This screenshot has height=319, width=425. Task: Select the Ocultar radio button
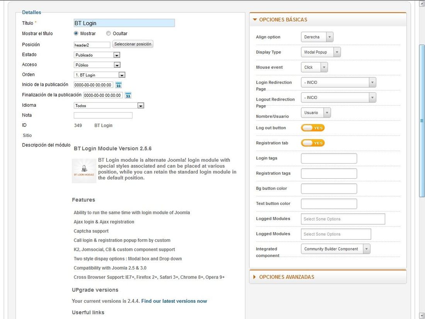coord(109,33)
